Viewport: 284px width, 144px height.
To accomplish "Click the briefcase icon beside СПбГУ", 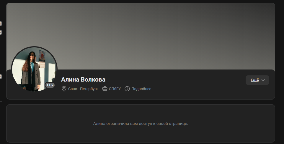I will click(x=105, y=89).
